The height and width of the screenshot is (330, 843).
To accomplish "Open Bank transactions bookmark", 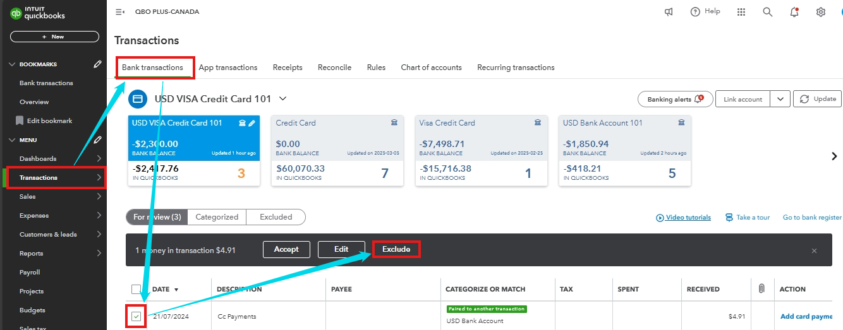I will click(x=46, y=83).
